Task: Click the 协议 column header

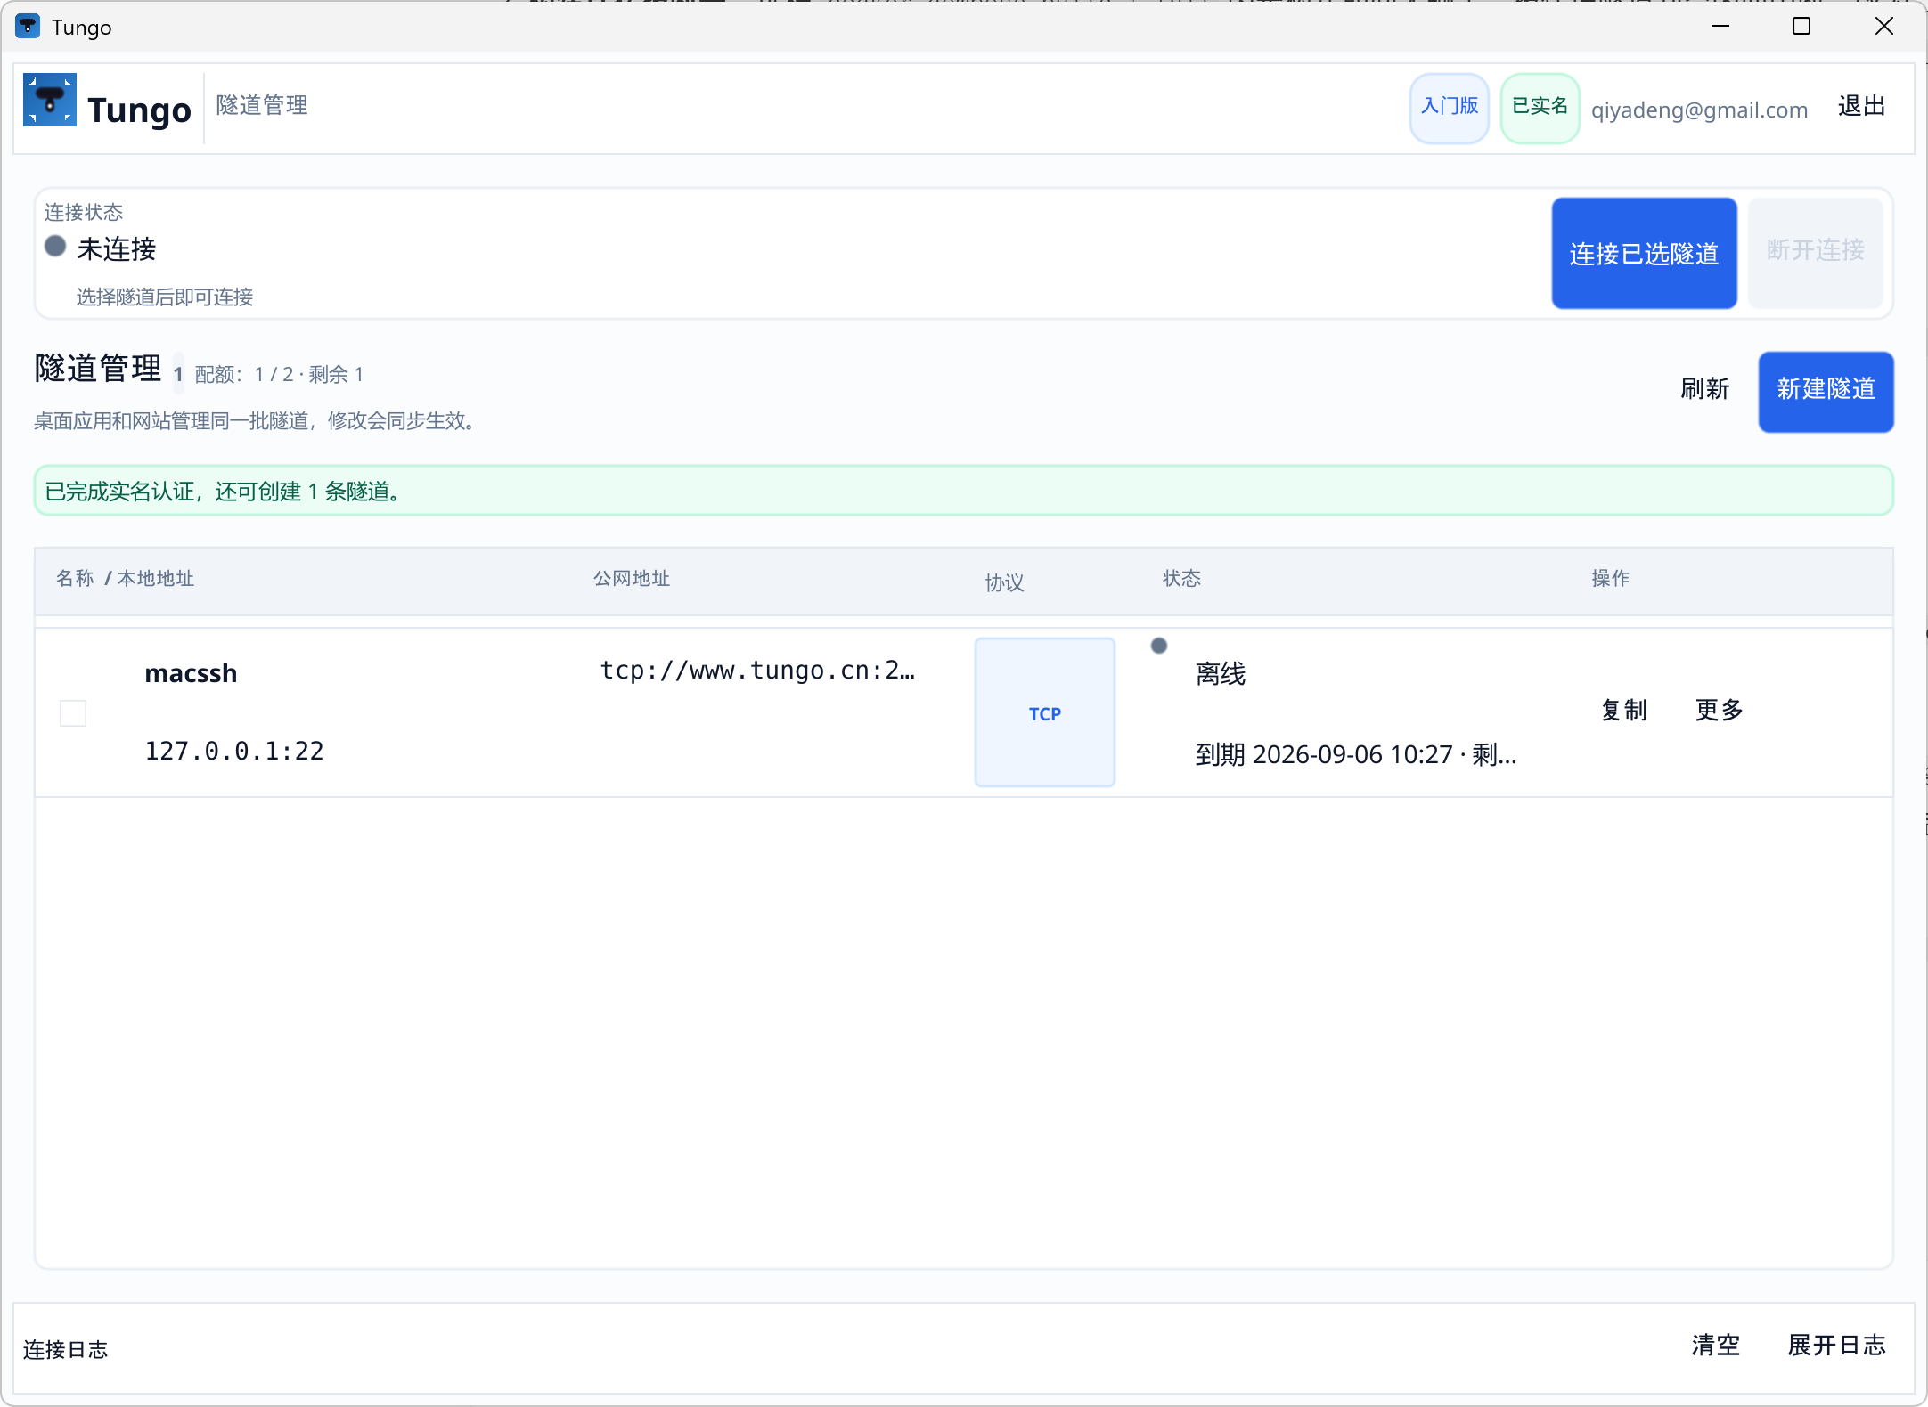Action: (1004, 583)
